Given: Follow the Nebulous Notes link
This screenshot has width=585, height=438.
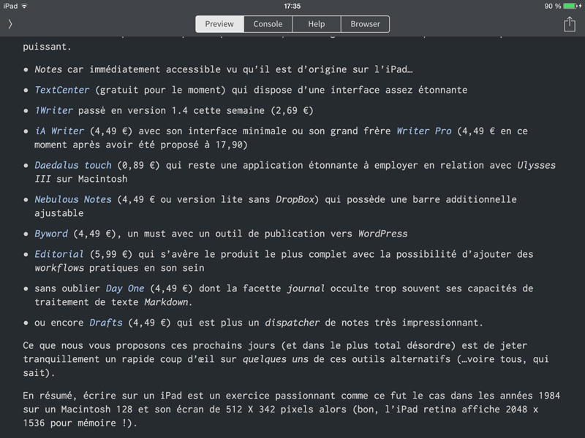Looking at the screenshot, I should click(73, 199).
